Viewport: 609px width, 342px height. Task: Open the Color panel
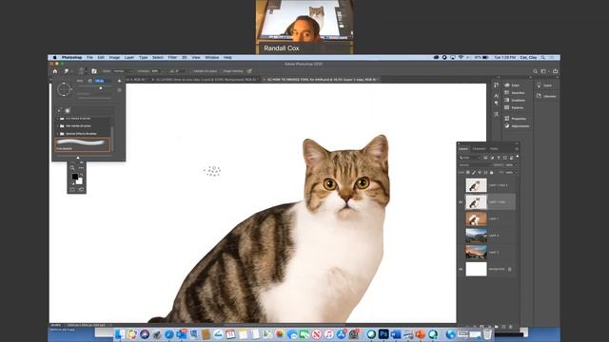click(512, 85)
